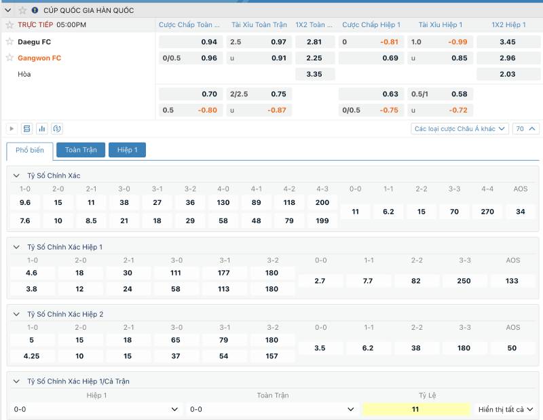Open the statistics bar chart icon
The height and width of the screenshot is (420, 543).
42,128
